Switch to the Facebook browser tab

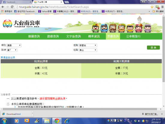pos(17,2)
